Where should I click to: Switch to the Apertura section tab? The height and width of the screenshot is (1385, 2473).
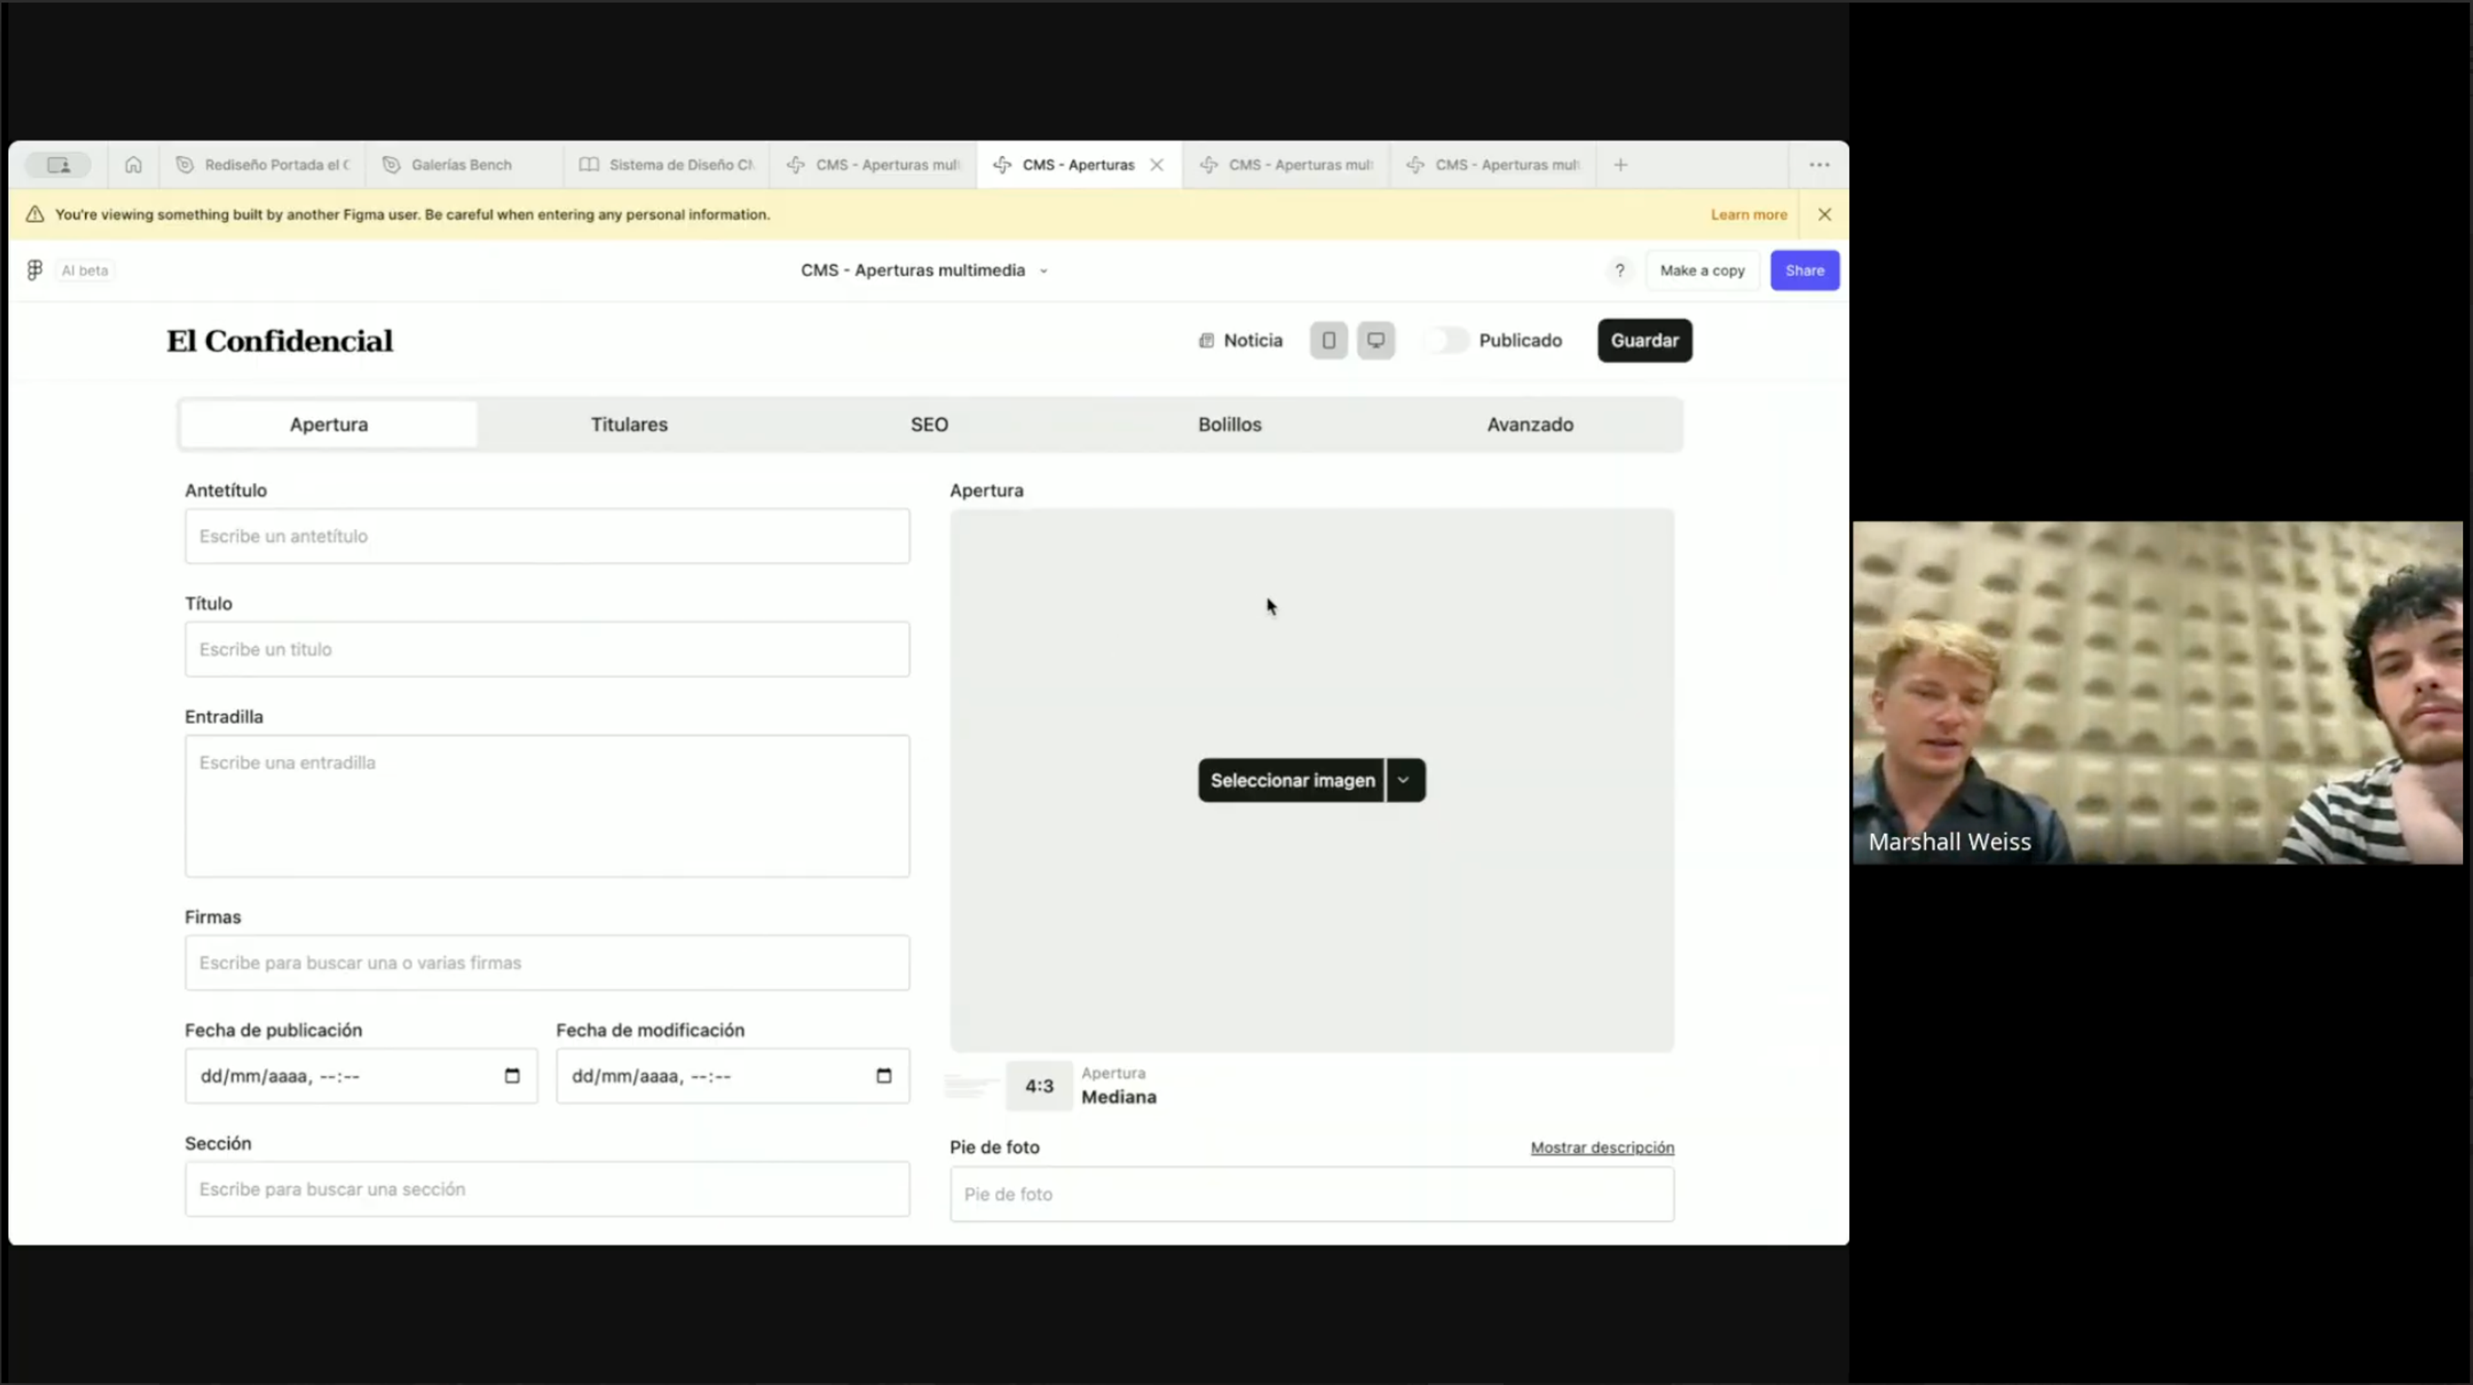click(x=329, y=424)
